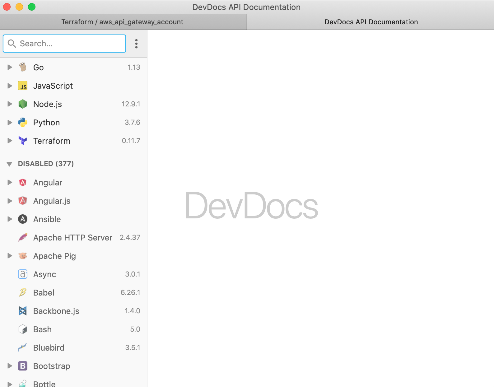
Task: Open the three-dot options menu
Action: pyautogui.click(x=136, y=44)
